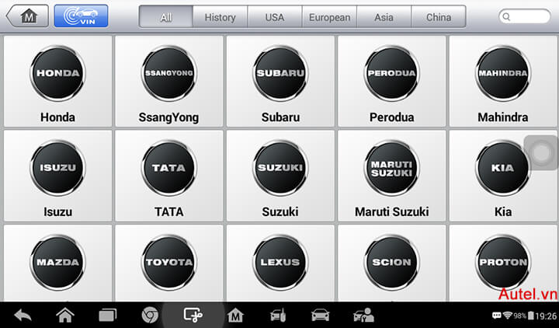Open recent apps overview
The image size is (559, 328).
pos(108,316)
